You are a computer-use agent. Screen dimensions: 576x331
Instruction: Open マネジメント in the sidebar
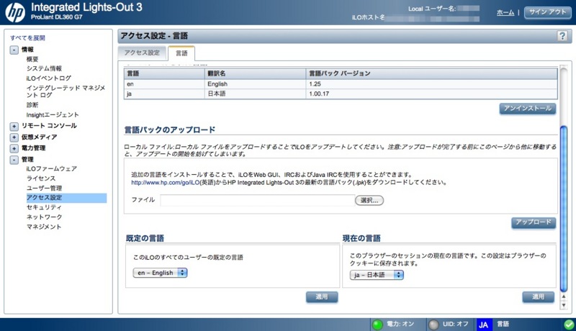click(44, 227)
